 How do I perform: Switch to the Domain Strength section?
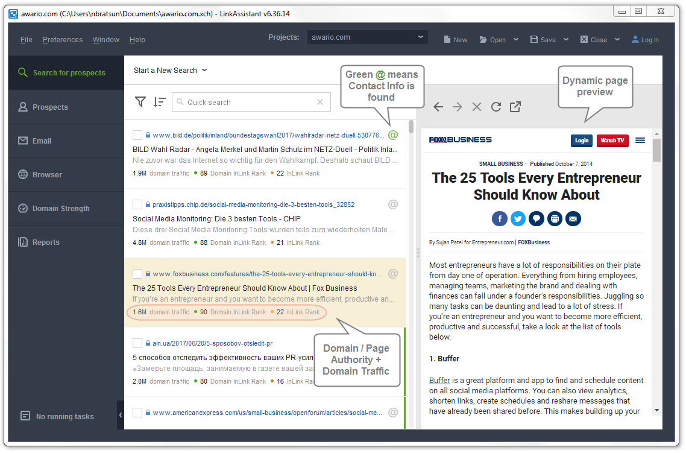(x=61, y=209)
